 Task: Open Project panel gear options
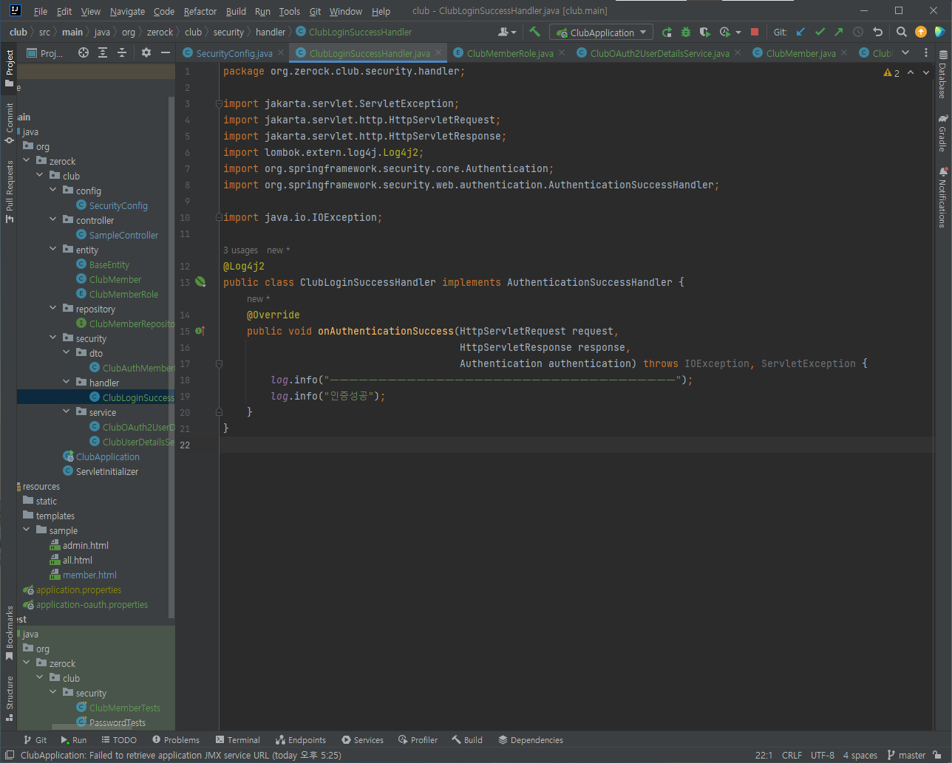pos(146,52)
